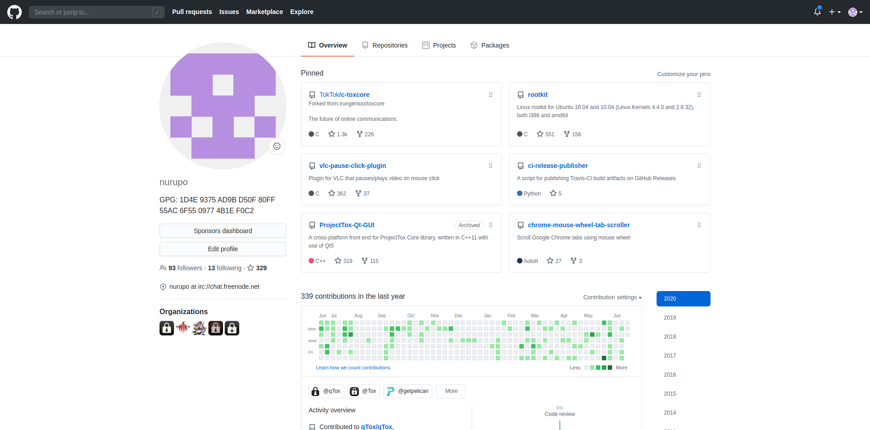Filter activity by @getpelican organization
Screen dimensions: 870x430
click(407, 391)
